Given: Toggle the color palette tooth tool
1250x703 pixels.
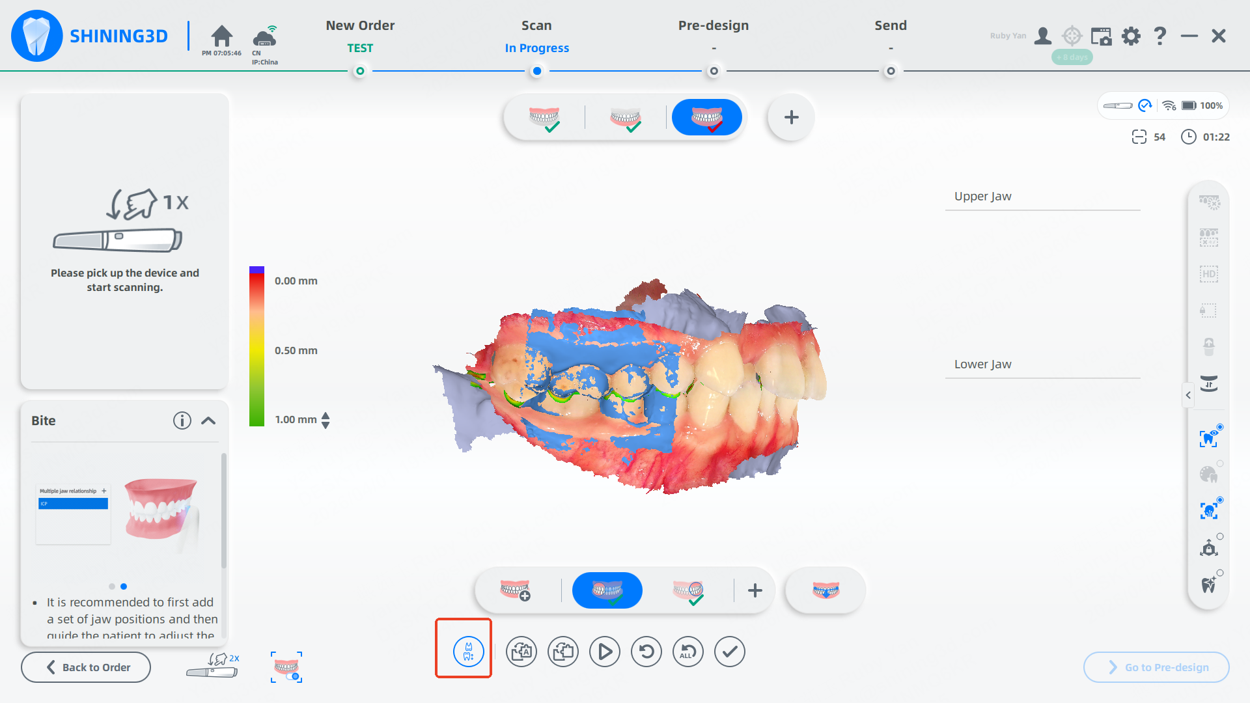Looking at the screenshot, I should [x=1209, y=475].
